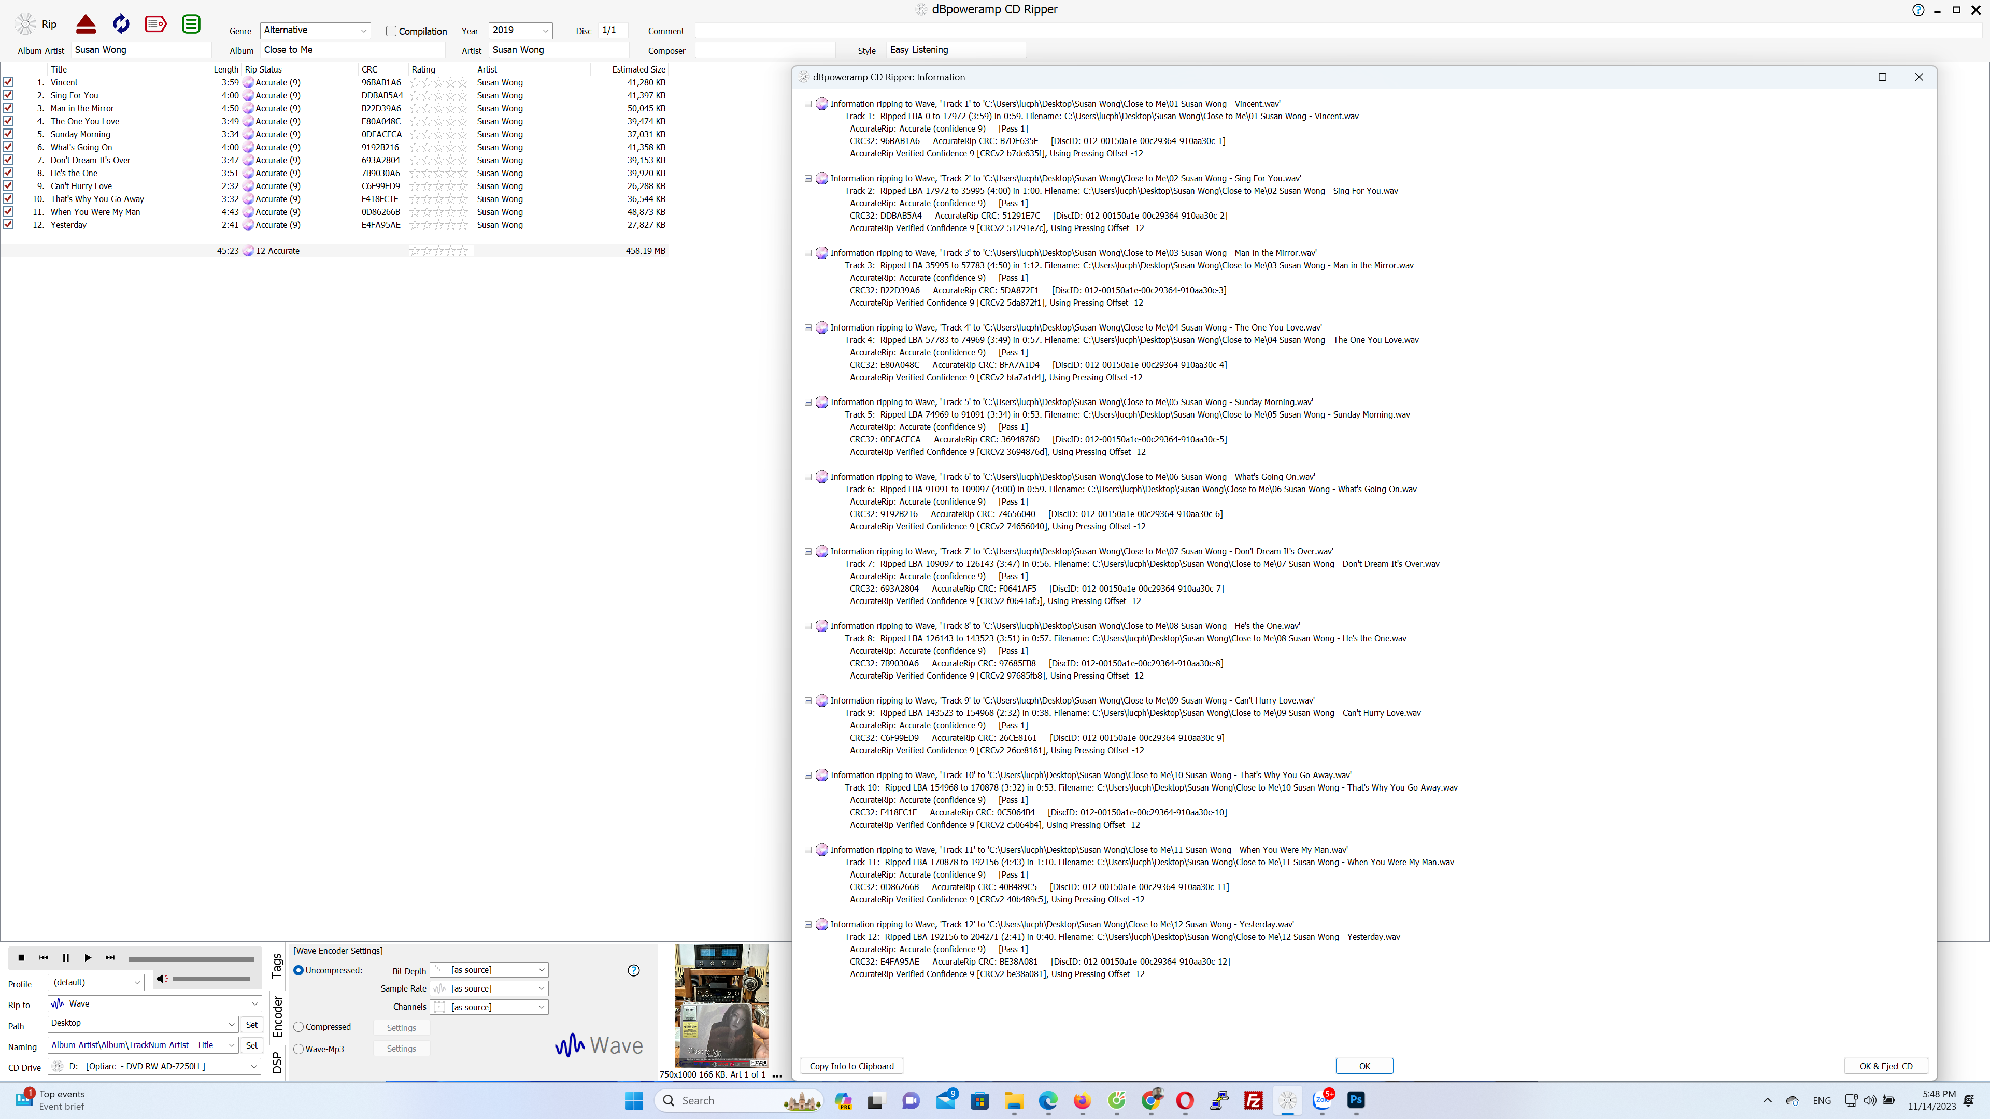Select the Wave-Mp3 radio option

(298, 1050)
